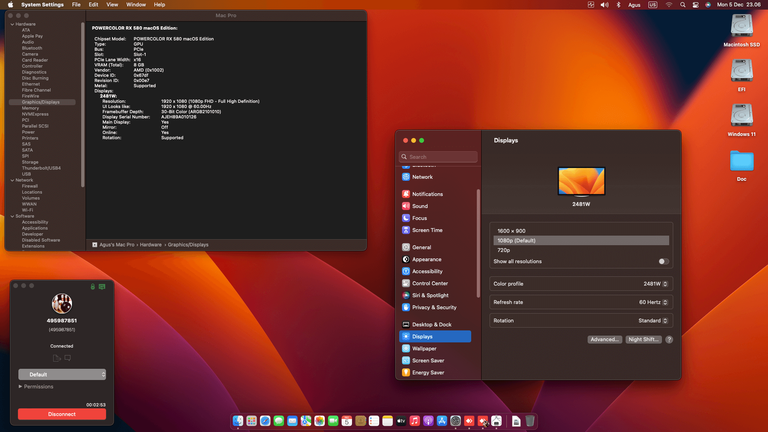Select Control Center in settings sidebar
The height and width of the screenshot is (432, 768).
(x=430, y=283)
